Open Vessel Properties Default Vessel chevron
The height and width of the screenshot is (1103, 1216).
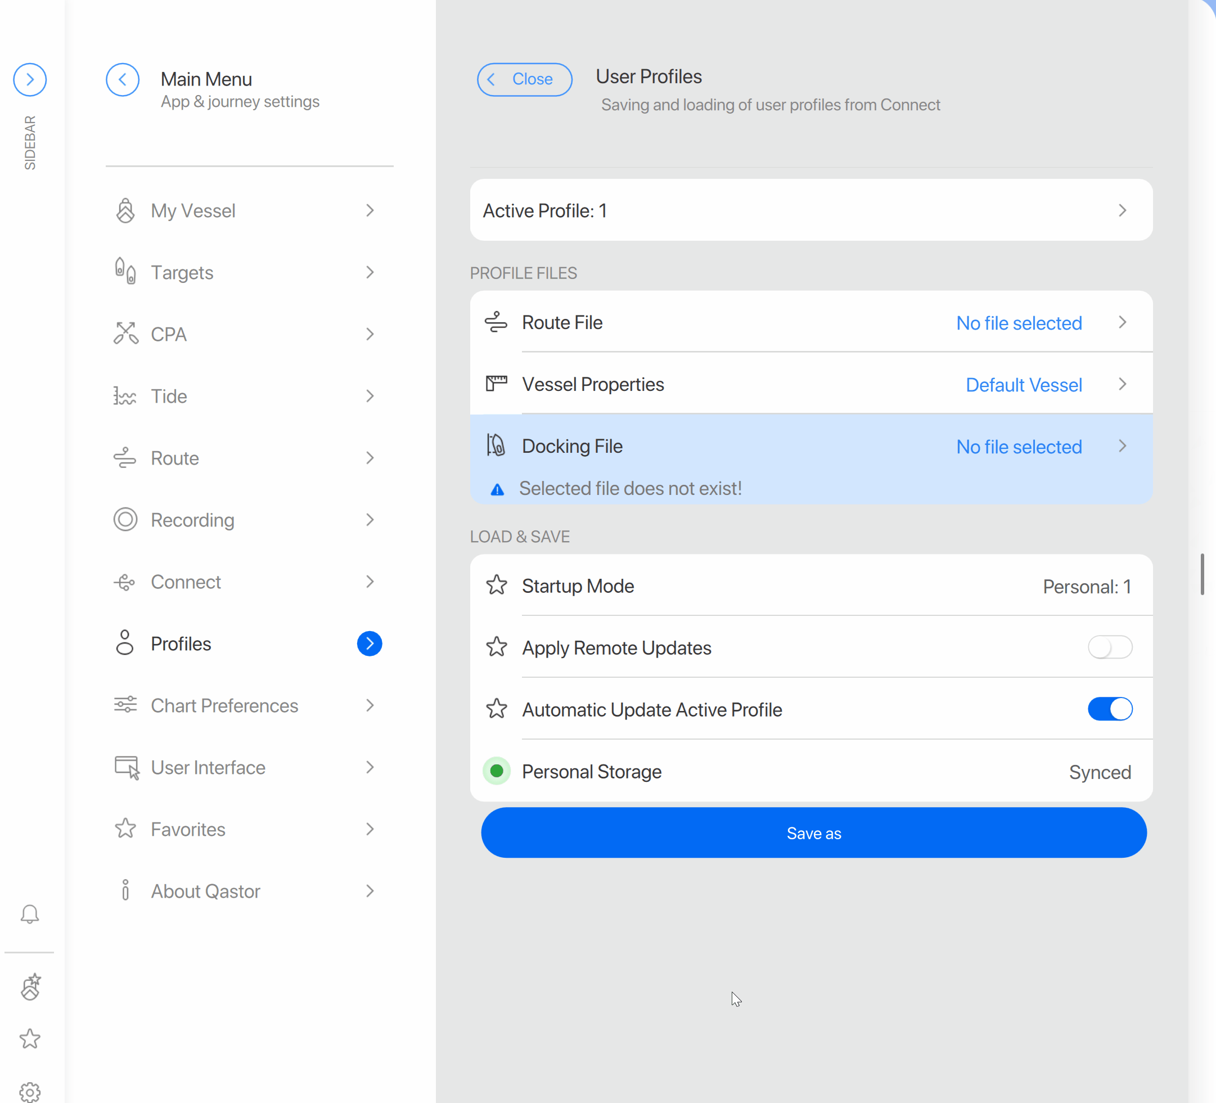click(x=1122, y=384)
